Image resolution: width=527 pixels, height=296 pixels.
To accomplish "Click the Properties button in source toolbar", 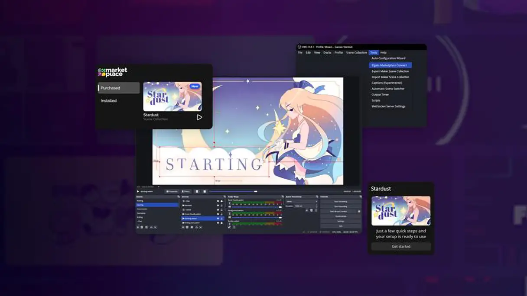I will click(x=172, y=191).
